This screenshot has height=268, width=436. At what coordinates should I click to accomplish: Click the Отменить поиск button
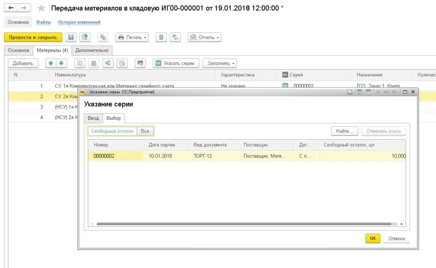coord(384,131)
